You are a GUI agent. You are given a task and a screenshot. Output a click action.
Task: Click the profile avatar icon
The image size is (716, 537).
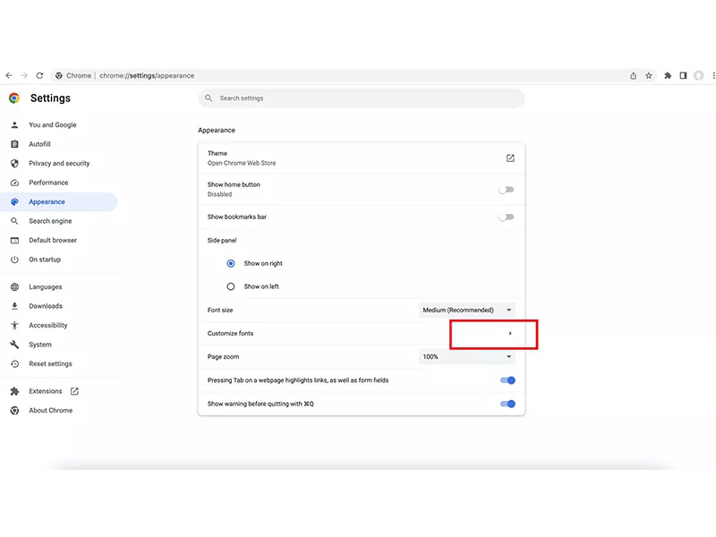[699, 76]
